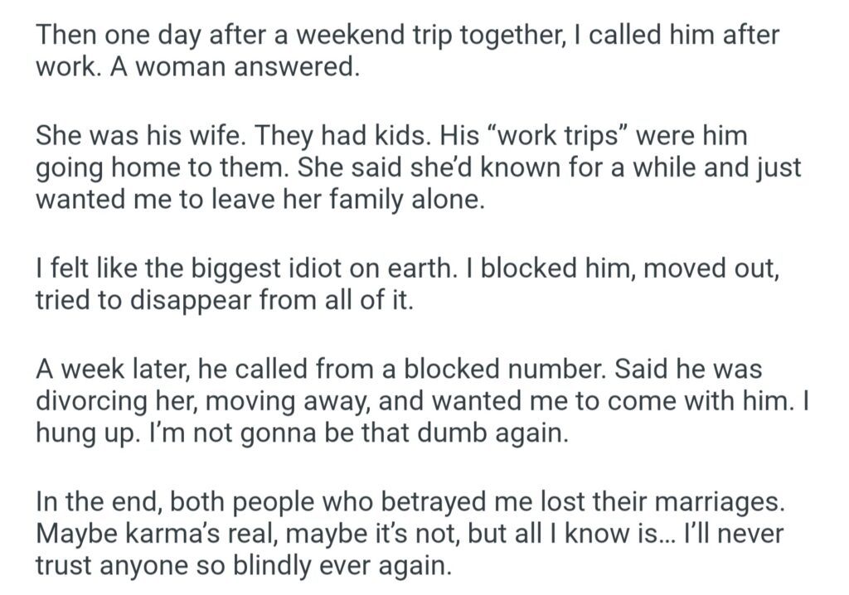849x595 pixels.
Task: Click the line "tried to disappear from all of it"
Action: pos(224,302)
